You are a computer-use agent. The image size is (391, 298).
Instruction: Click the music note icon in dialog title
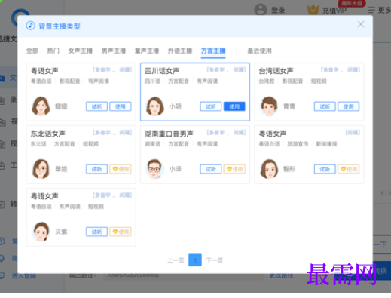tap(31, 26)
